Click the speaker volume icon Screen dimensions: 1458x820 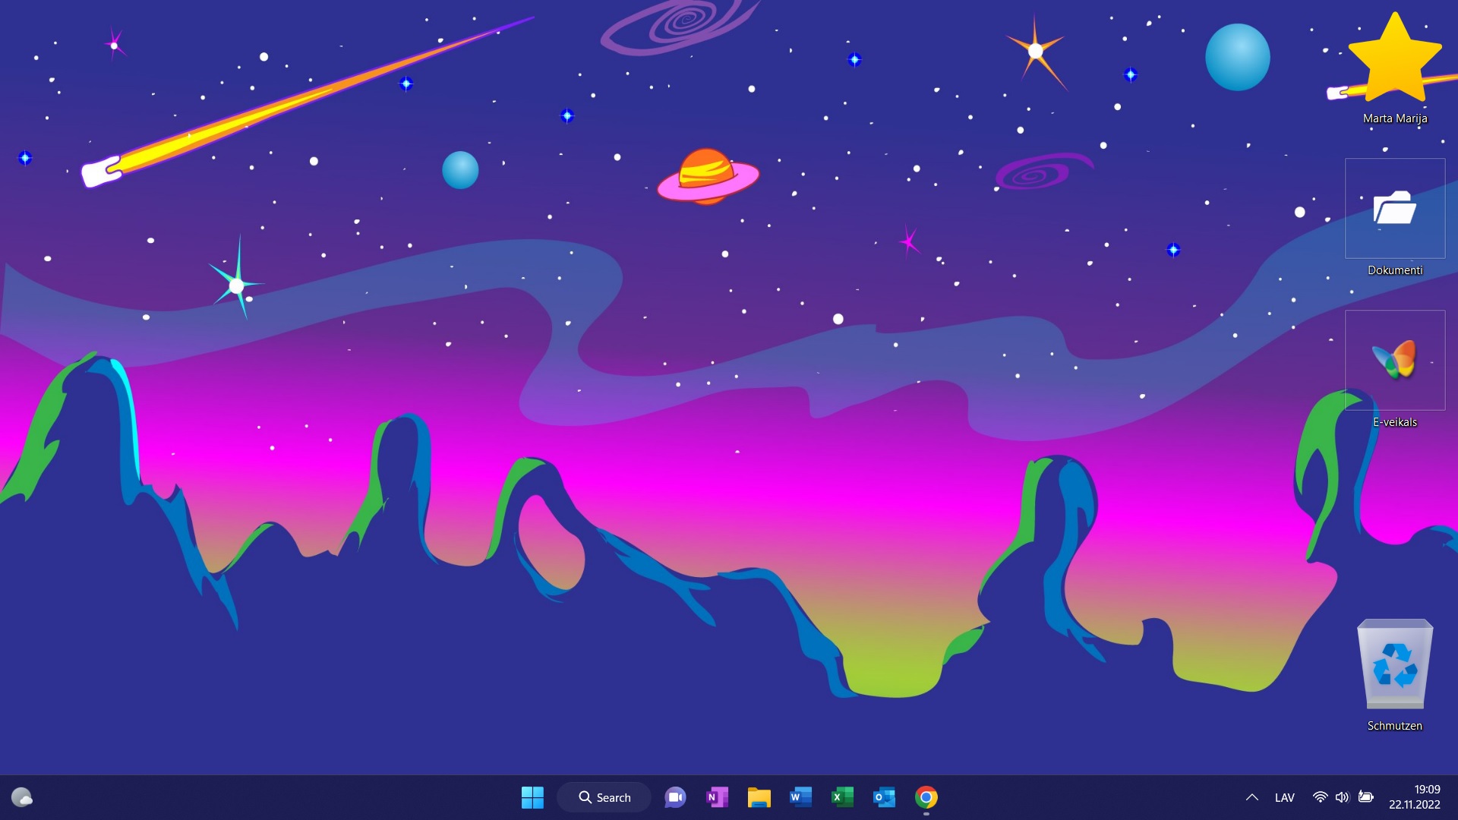pyautogui.click(x=1342, y=797)
